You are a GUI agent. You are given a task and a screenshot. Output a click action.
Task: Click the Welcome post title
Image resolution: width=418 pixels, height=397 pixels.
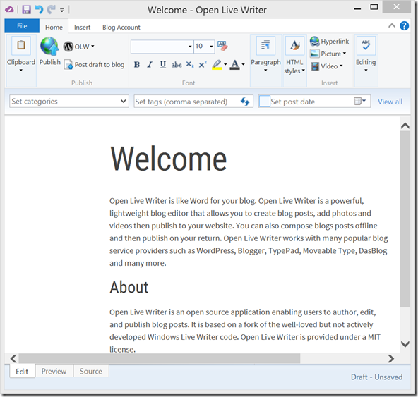coord(168,159)
